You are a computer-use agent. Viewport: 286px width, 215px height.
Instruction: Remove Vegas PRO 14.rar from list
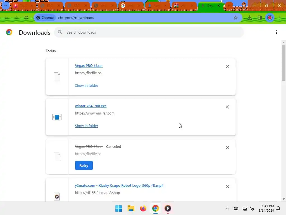click(x=227, y=67)
